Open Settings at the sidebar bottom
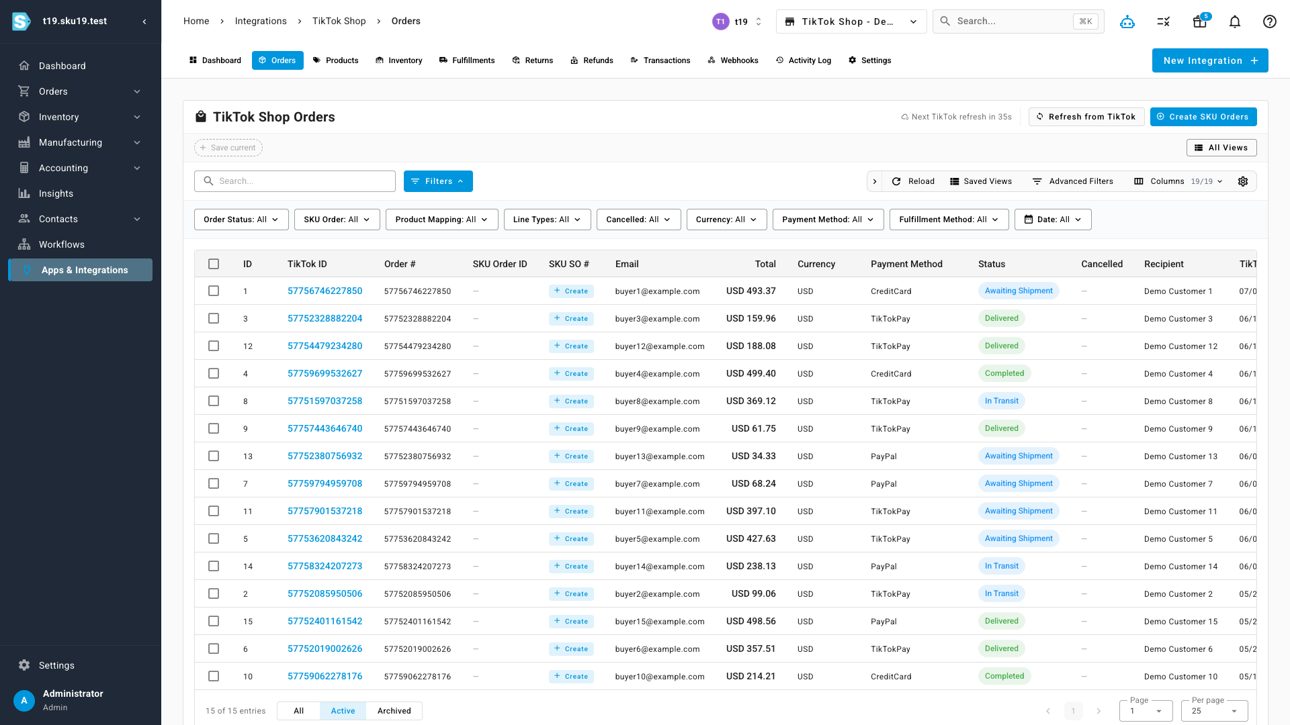Image resolution: width=1290 pixels, height=725 pixels. click(x=81, y=665)
